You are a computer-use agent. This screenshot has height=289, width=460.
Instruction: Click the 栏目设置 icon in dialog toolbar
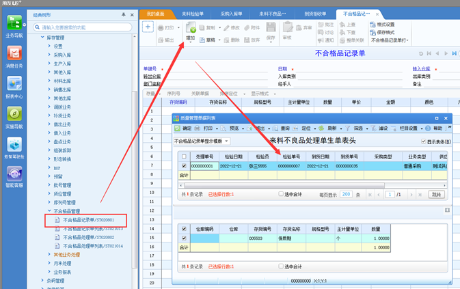394,128
